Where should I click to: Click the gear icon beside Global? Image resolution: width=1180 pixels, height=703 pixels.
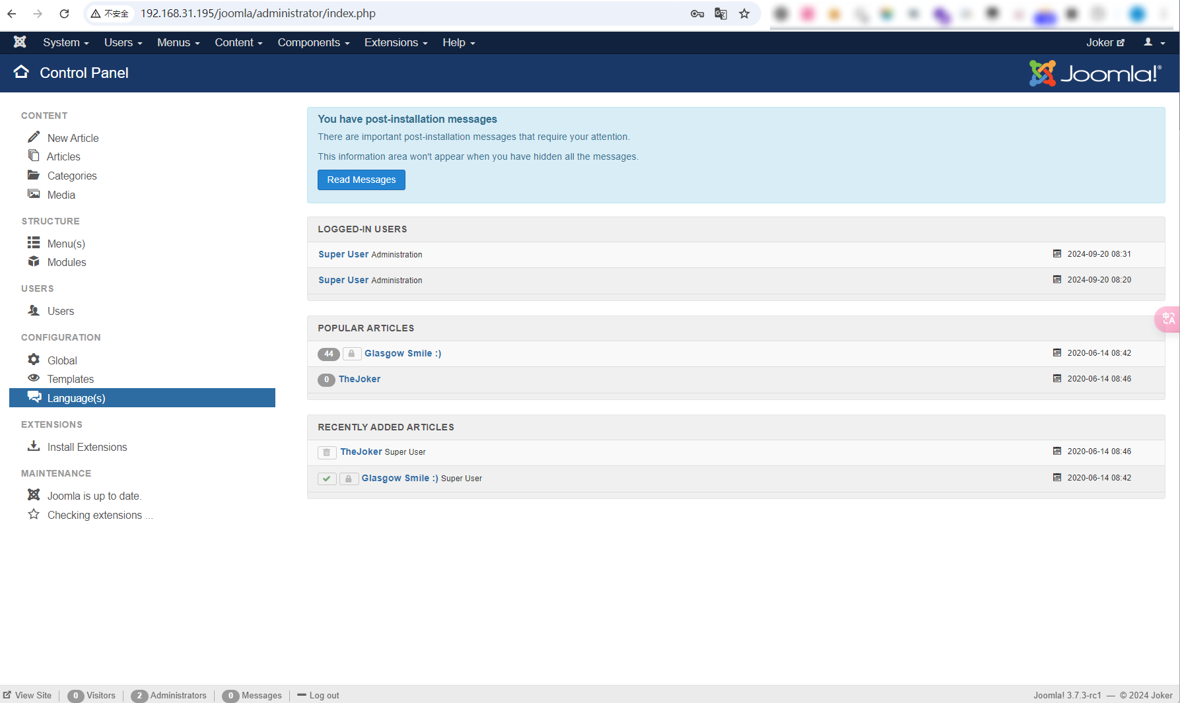[34, 359]
